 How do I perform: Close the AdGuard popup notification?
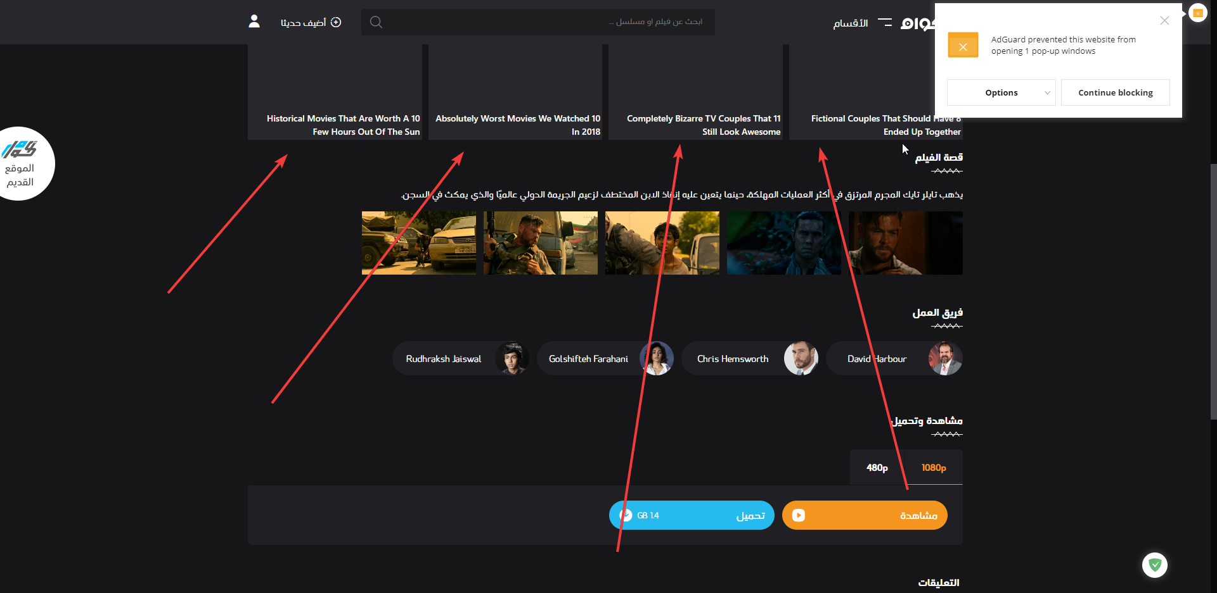(1164, 20)
